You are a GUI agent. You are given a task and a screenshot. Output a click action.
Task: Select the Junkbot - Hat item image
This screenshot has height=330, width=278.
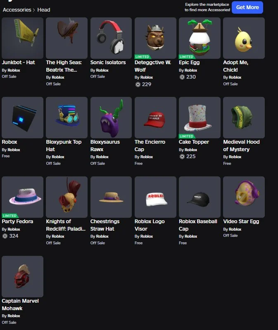pos(22,38)
